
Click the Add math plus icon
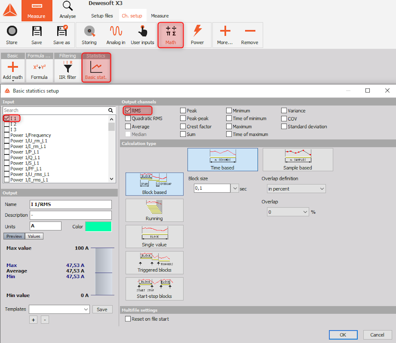click(13, 67)
